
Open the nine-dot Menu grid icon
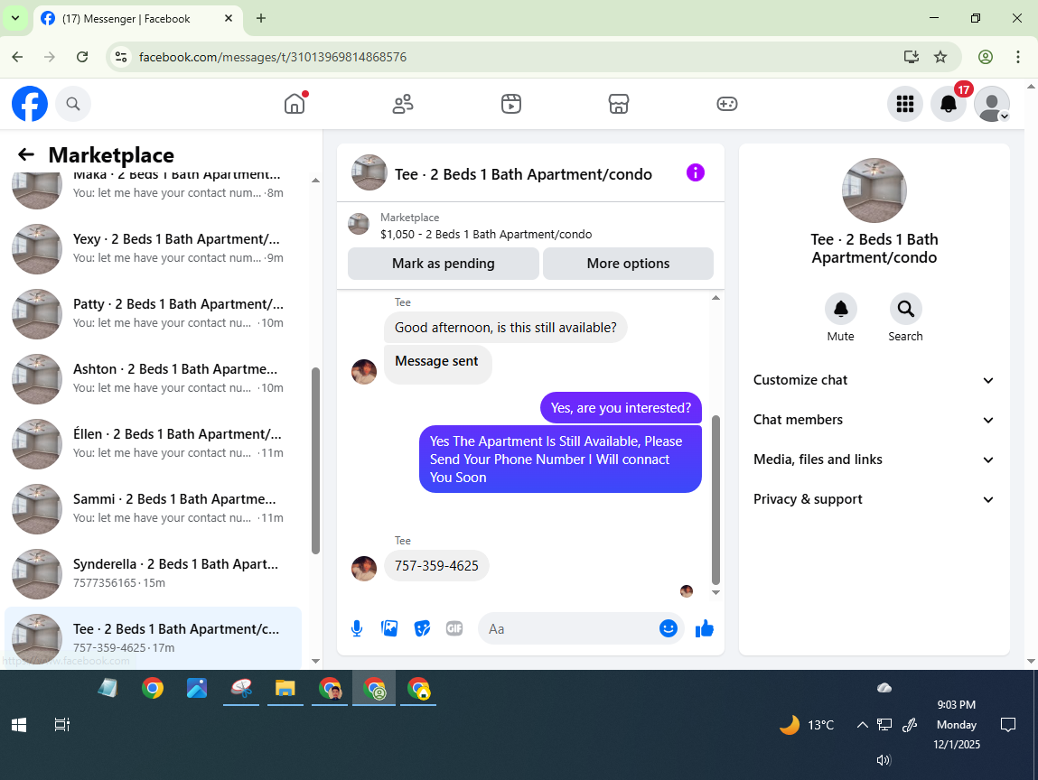905,104
